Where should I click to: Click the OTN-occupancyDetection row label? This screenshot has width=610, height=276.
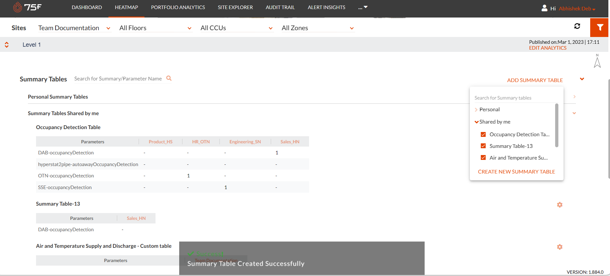coord(66,176)
